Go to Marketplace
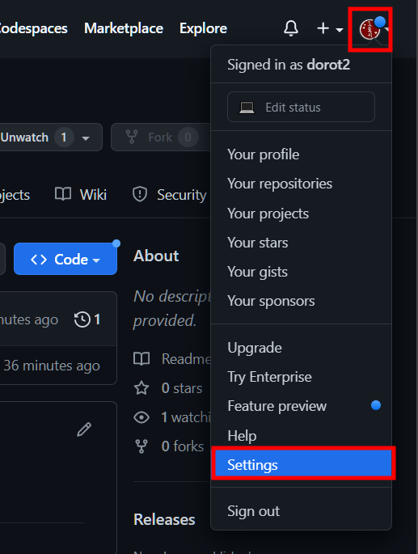This screenshot has height=554, width=418. click(124, 28)
